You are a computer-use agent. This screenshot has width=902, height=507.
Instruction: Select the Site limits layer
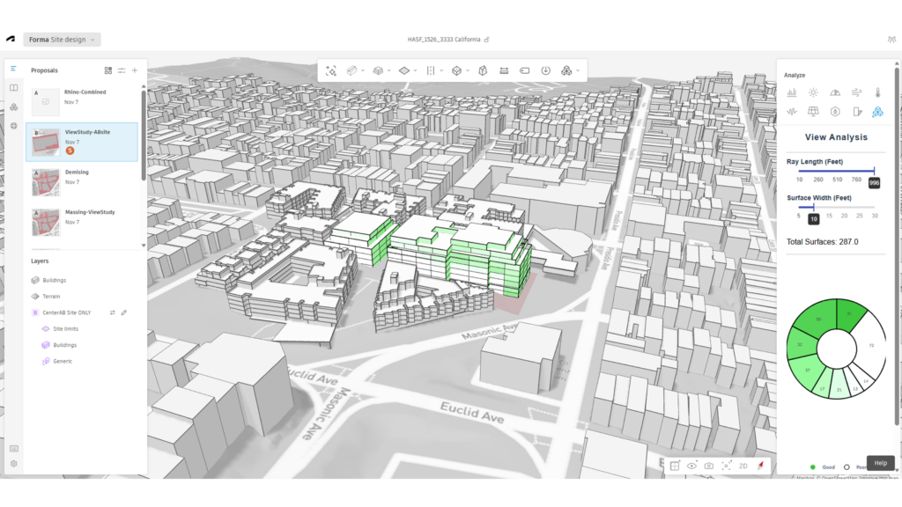65,328
